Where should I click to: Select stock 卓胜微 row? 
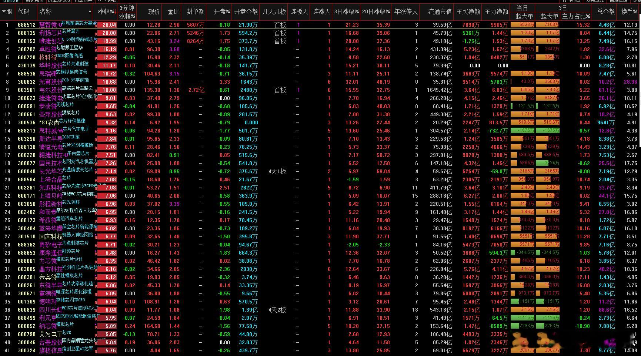(48, 49)
